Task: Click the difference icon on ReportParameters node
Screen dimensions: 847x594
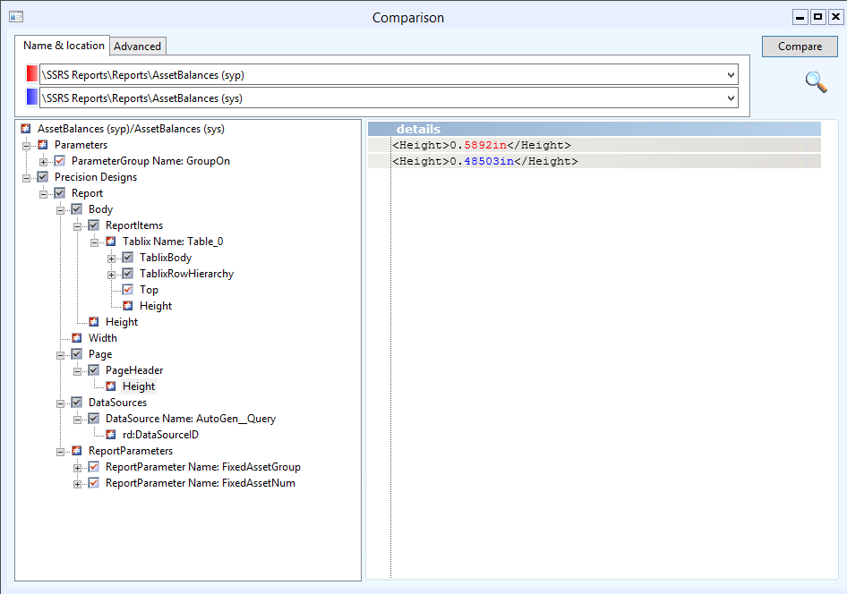Action: click(x=76, y=450)
